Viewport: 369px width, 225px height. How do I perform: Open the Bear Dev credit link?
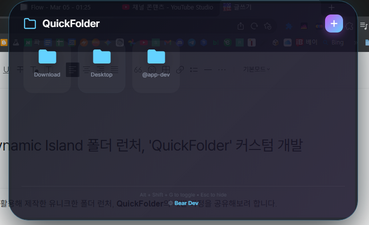point(186,203)
